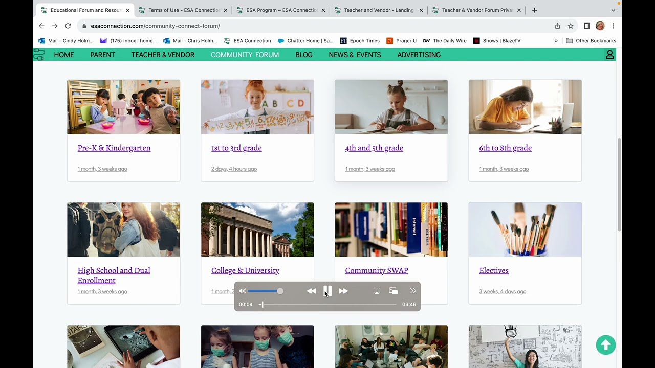Open the 4th and 5th grade forum

click(x=374, y=148)
